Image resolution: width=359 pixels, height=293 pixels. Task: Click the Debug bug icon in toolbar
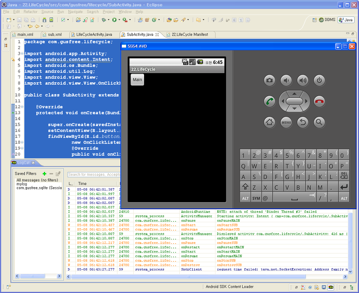(104, 20)
